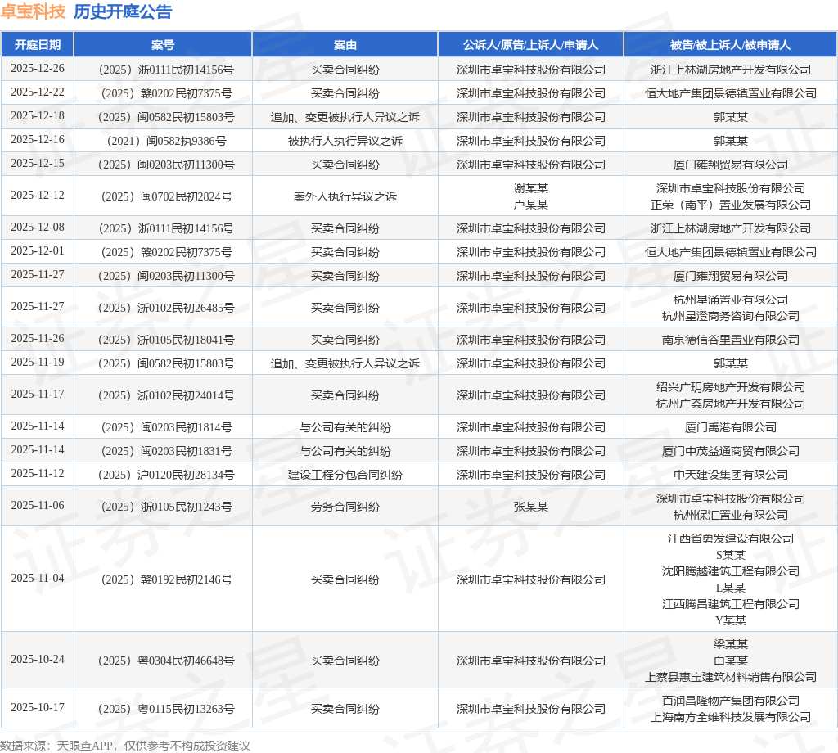
Task: Click the 公诉人/原告/上诉人/申请人 column header
Action: pos(530,45)
